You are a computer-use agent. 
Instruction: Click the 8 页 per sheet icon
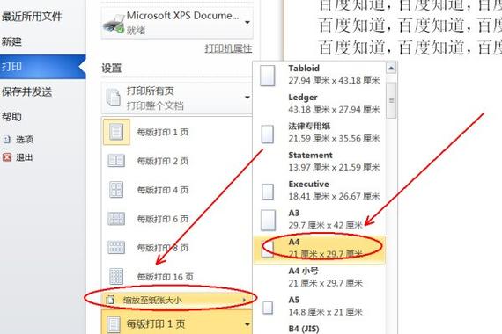point(116,248)
